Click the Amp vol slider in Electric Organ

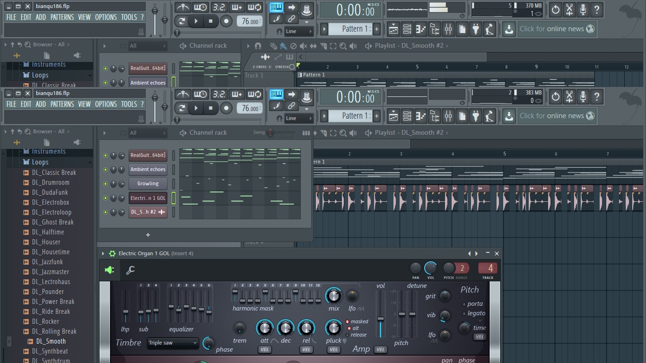(x=380, y=314)
